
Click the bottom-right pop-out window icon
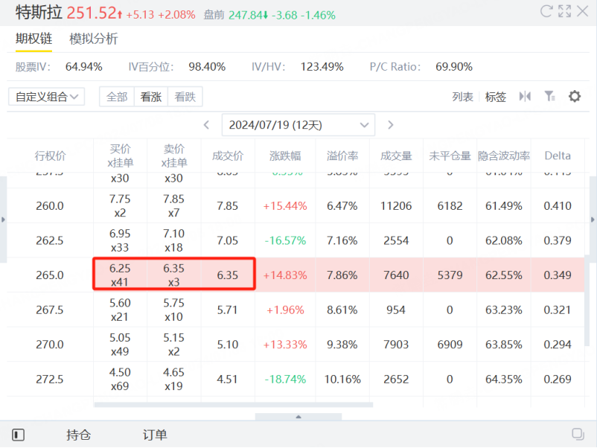(578, 435)
